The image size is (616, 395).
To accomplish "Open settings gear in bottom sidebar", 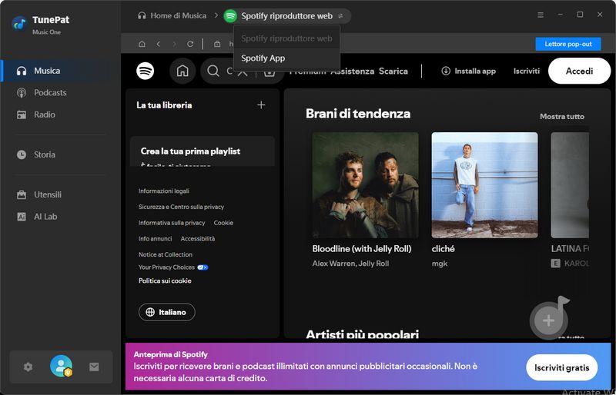I will (x=28, y=367).
